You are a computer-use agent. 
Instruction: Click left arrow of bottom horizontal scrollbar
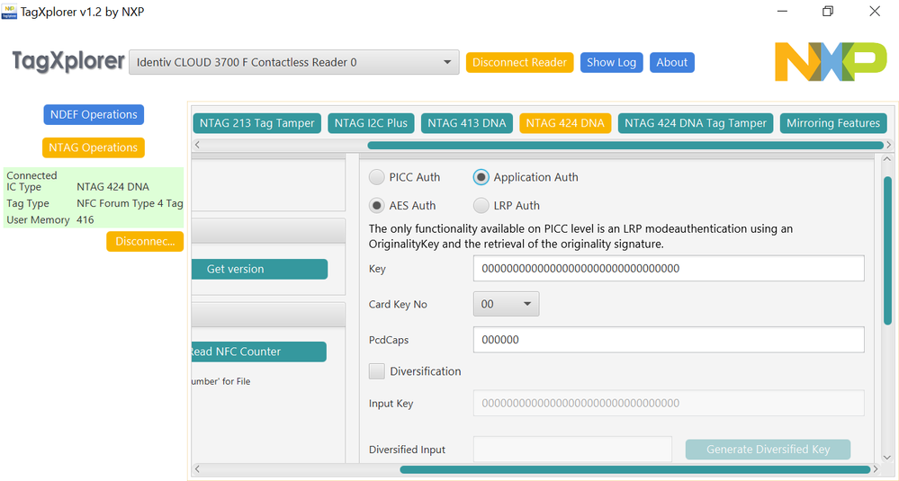(x=197, y=469)
